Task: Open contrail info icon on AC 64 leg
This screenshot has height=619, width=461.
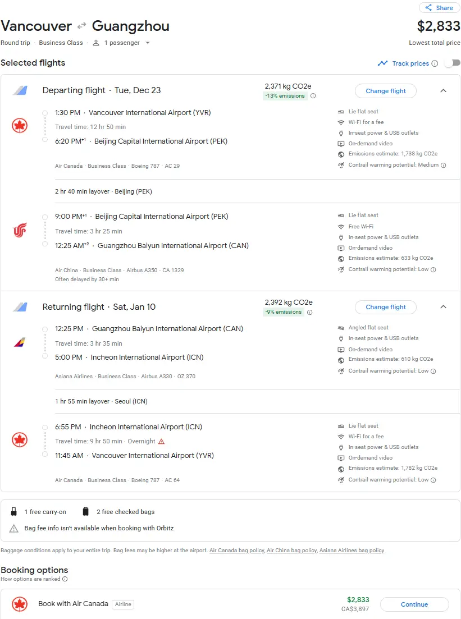Action: point(433,480)
